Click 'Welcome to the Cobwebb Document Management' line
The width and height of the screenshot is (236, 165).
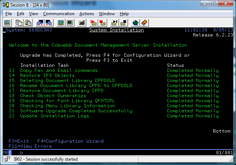pyautogui.click(x=98, y=45)
